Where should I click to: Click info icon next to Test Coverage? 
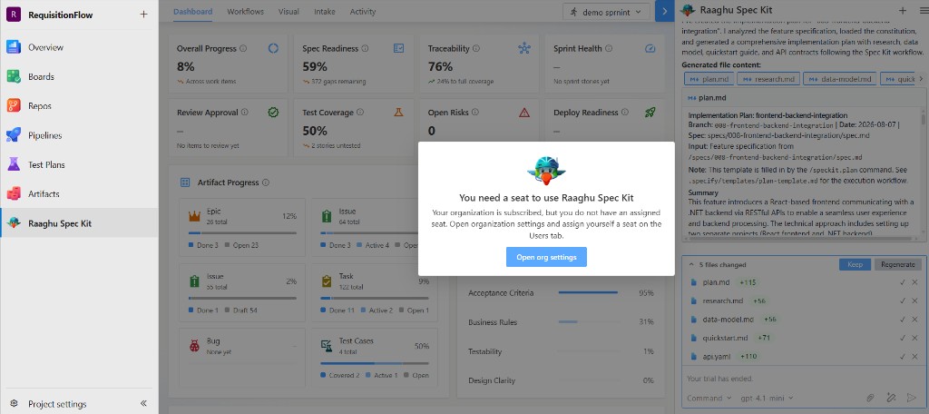pyautogui.click(x=360, y=112)
